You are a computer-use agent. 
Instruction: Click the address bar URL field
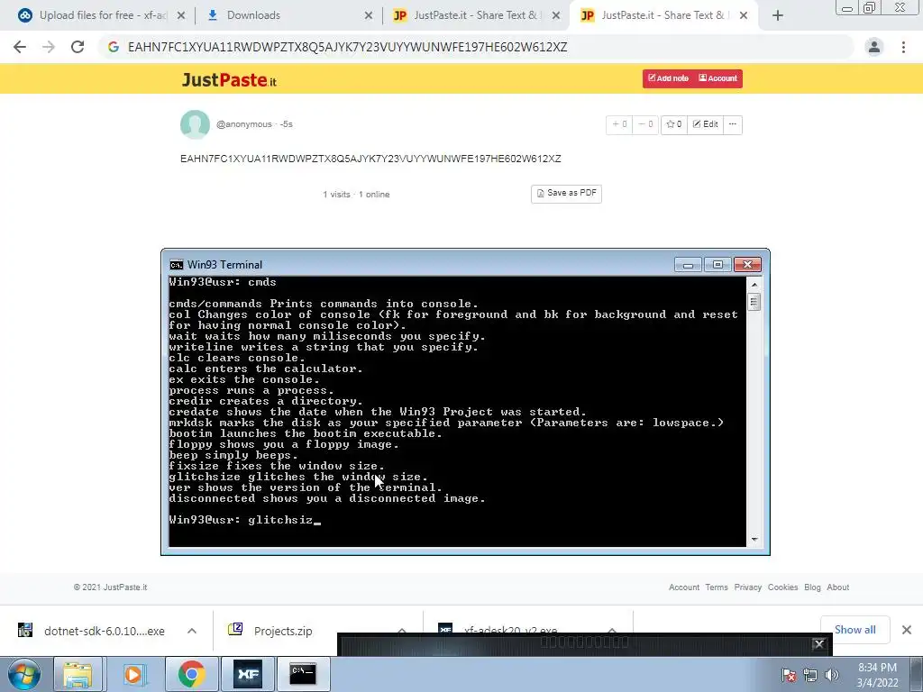click(476, 47)
